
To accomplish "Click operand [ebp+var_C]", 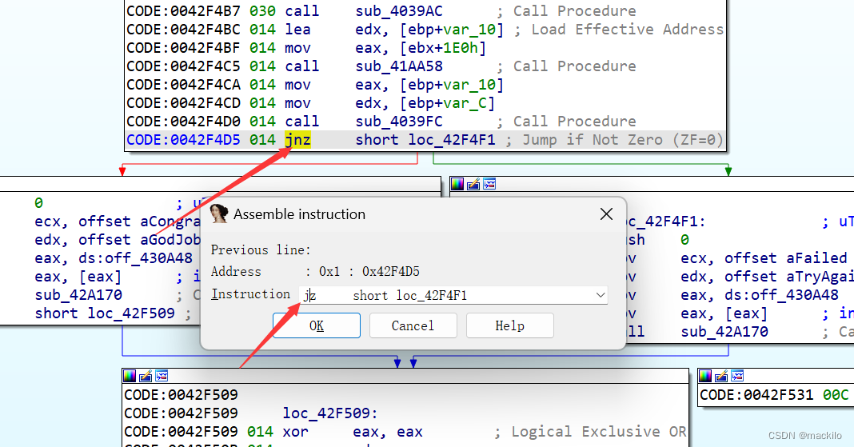I will [x=447, y=103].
